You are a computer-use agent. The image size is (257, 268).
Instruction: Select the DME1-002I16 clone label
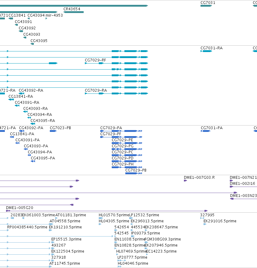click(242, 184)
